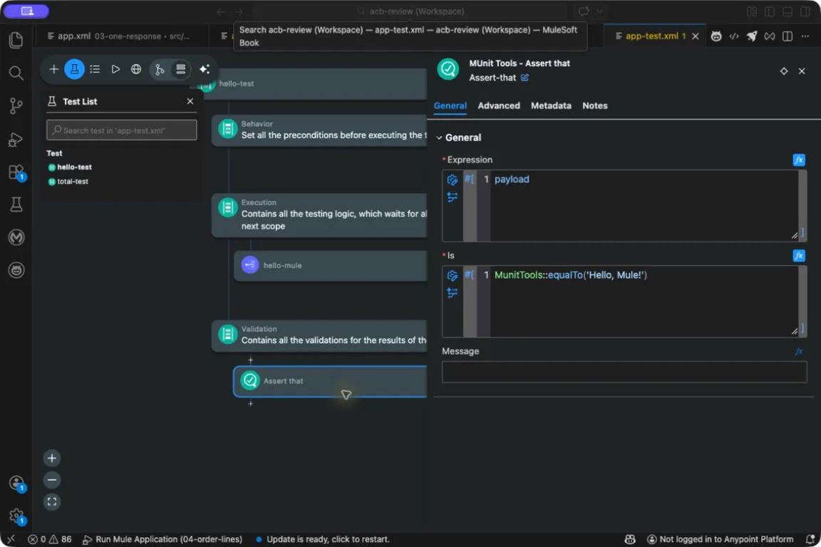Click the sparkle AI icon in canvas toolbar
The height and width of the screenshot is (547, 821).
point(205,69)
